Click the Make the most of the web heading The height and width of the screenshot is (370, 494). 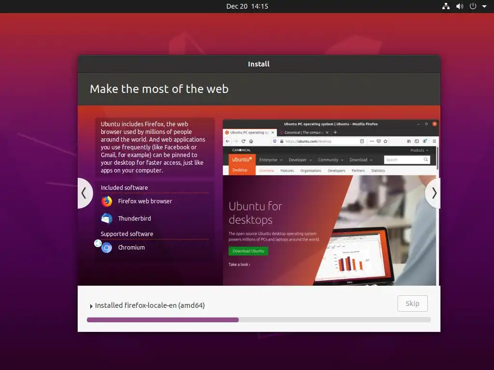click(159, 89)
